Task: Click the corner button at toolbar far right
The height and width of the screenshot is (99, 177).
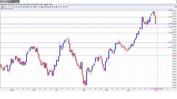Action: [x=176, y=7]
